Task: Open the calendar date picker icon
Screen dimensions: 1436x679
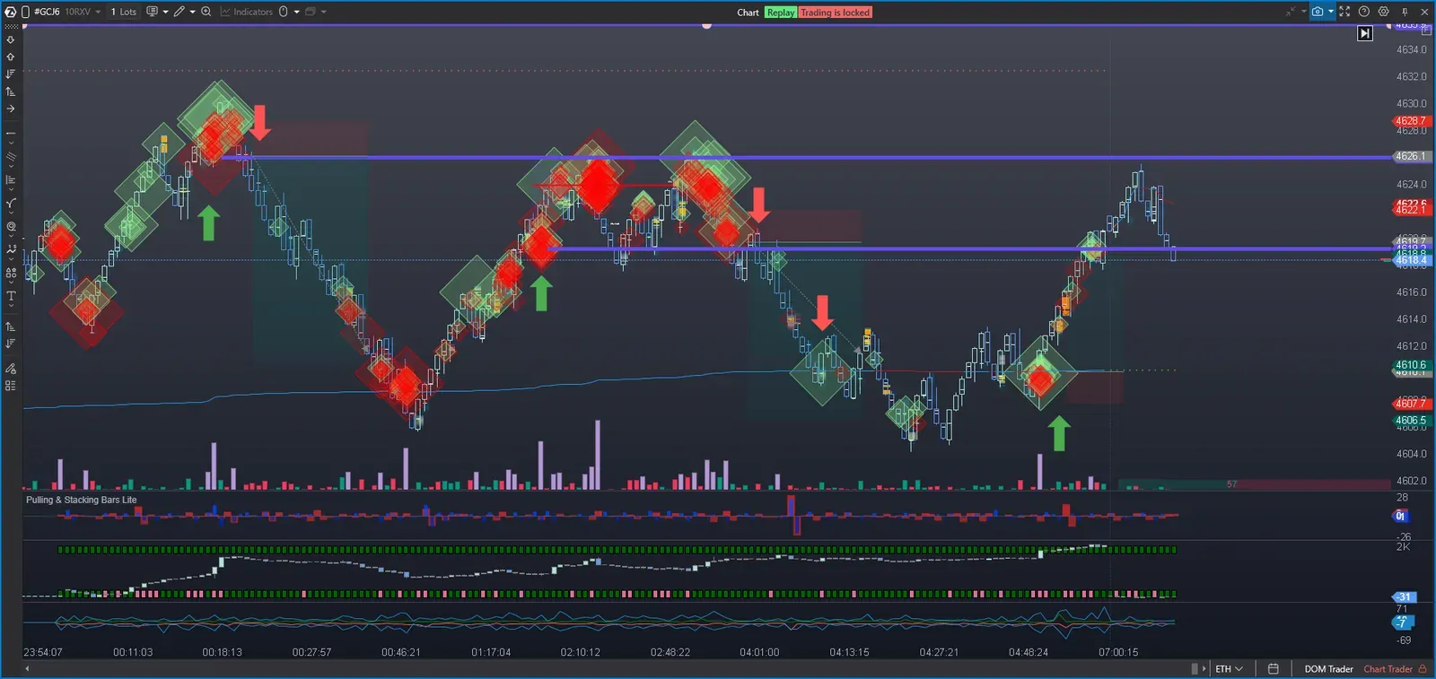Action: pyautogui.click(x=1273, y=669)
